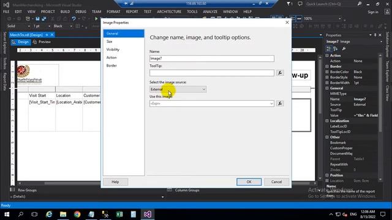This screenshot has height=220, width=392.
Task: Close the Image Properties dialog with X
Action: tap(287, 23)
